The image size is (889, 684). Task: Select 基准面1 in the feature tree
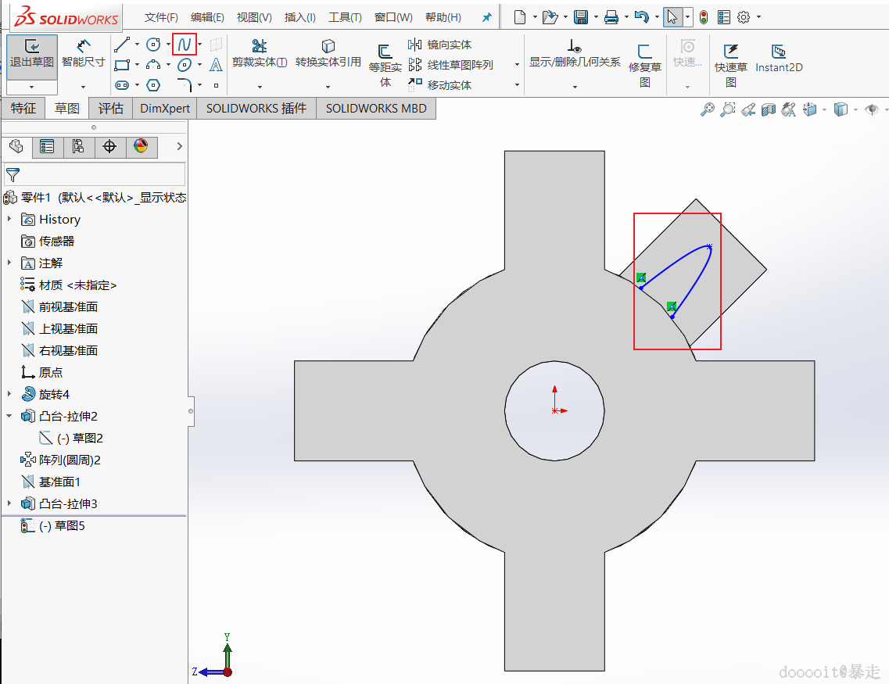tap(59, 482)
